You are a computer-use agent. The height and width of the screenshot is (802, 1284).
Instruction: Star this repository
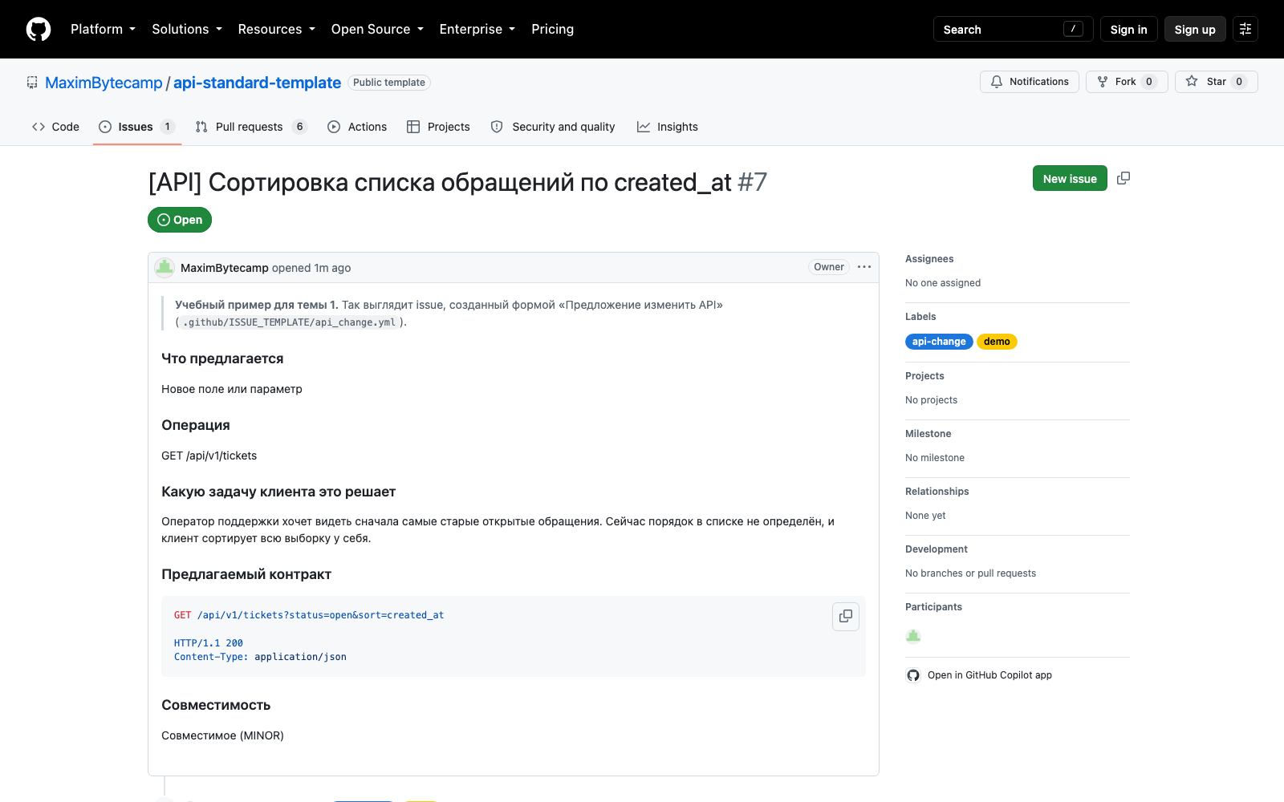(1216, 82)
